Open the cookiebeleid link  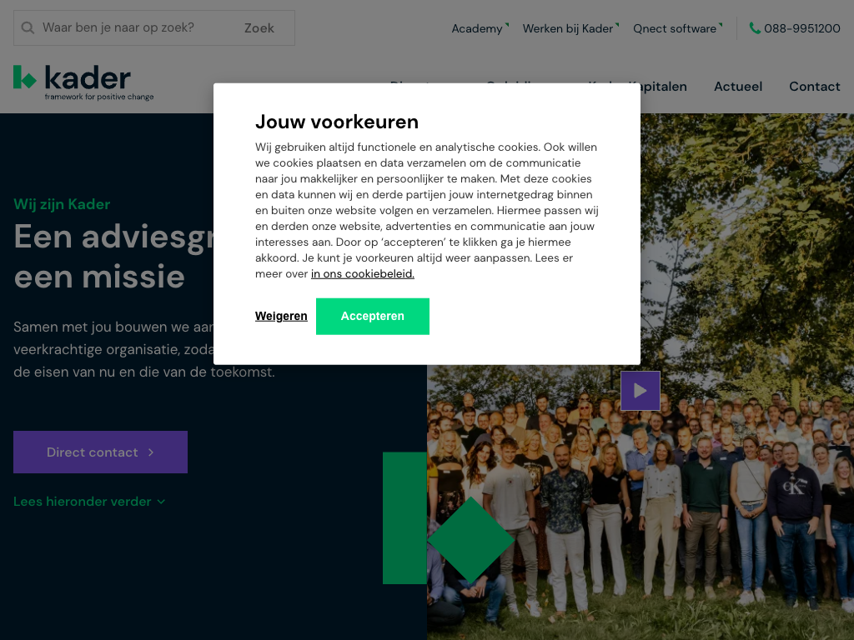point(363,273)
